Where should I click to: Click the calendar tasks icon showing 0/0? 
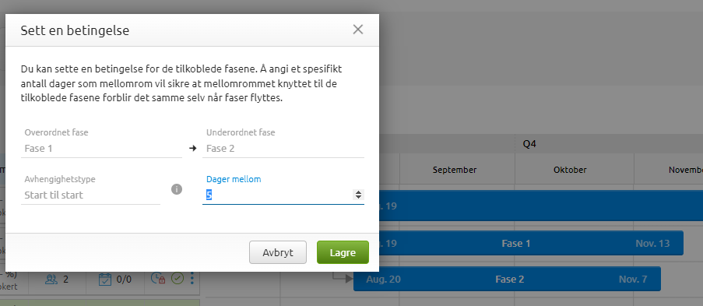[x=104, y=279]
